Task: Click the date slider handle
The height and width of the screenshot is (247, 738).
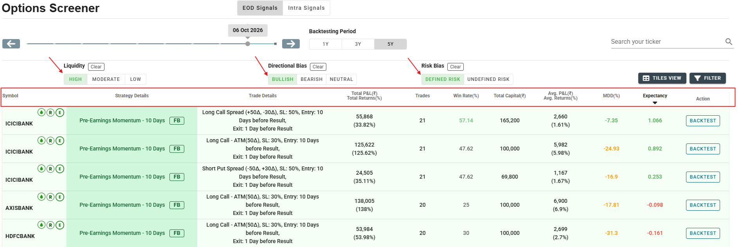Action: point(248,44)
